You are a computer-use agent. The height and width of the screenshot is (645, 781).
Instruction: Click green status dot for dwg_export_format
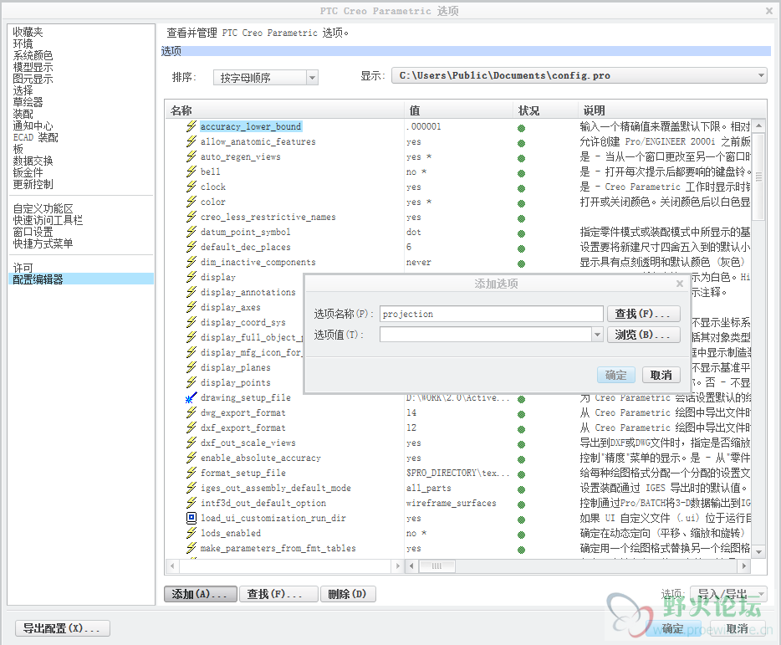pos(522,414)
